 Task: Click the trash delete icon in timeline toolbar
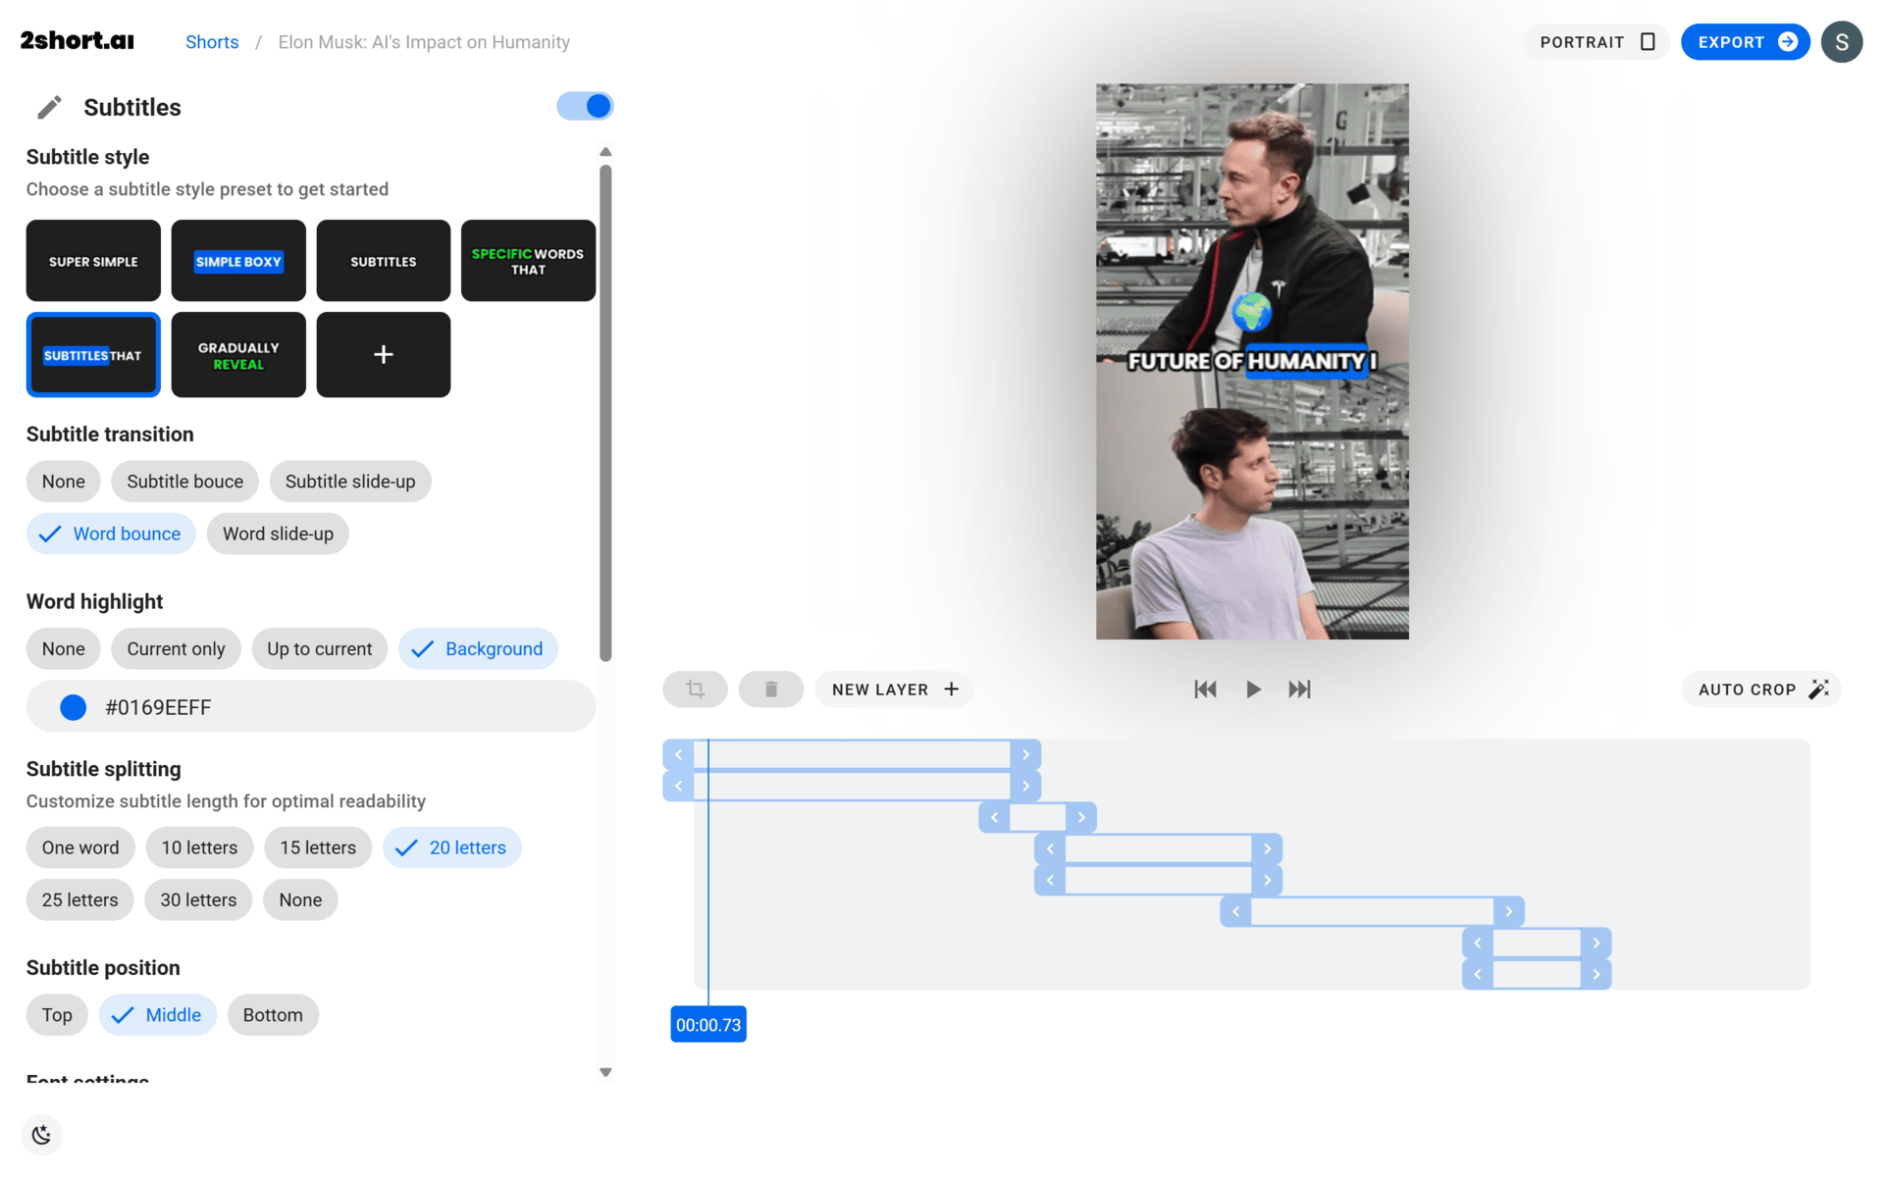point(771,689)
